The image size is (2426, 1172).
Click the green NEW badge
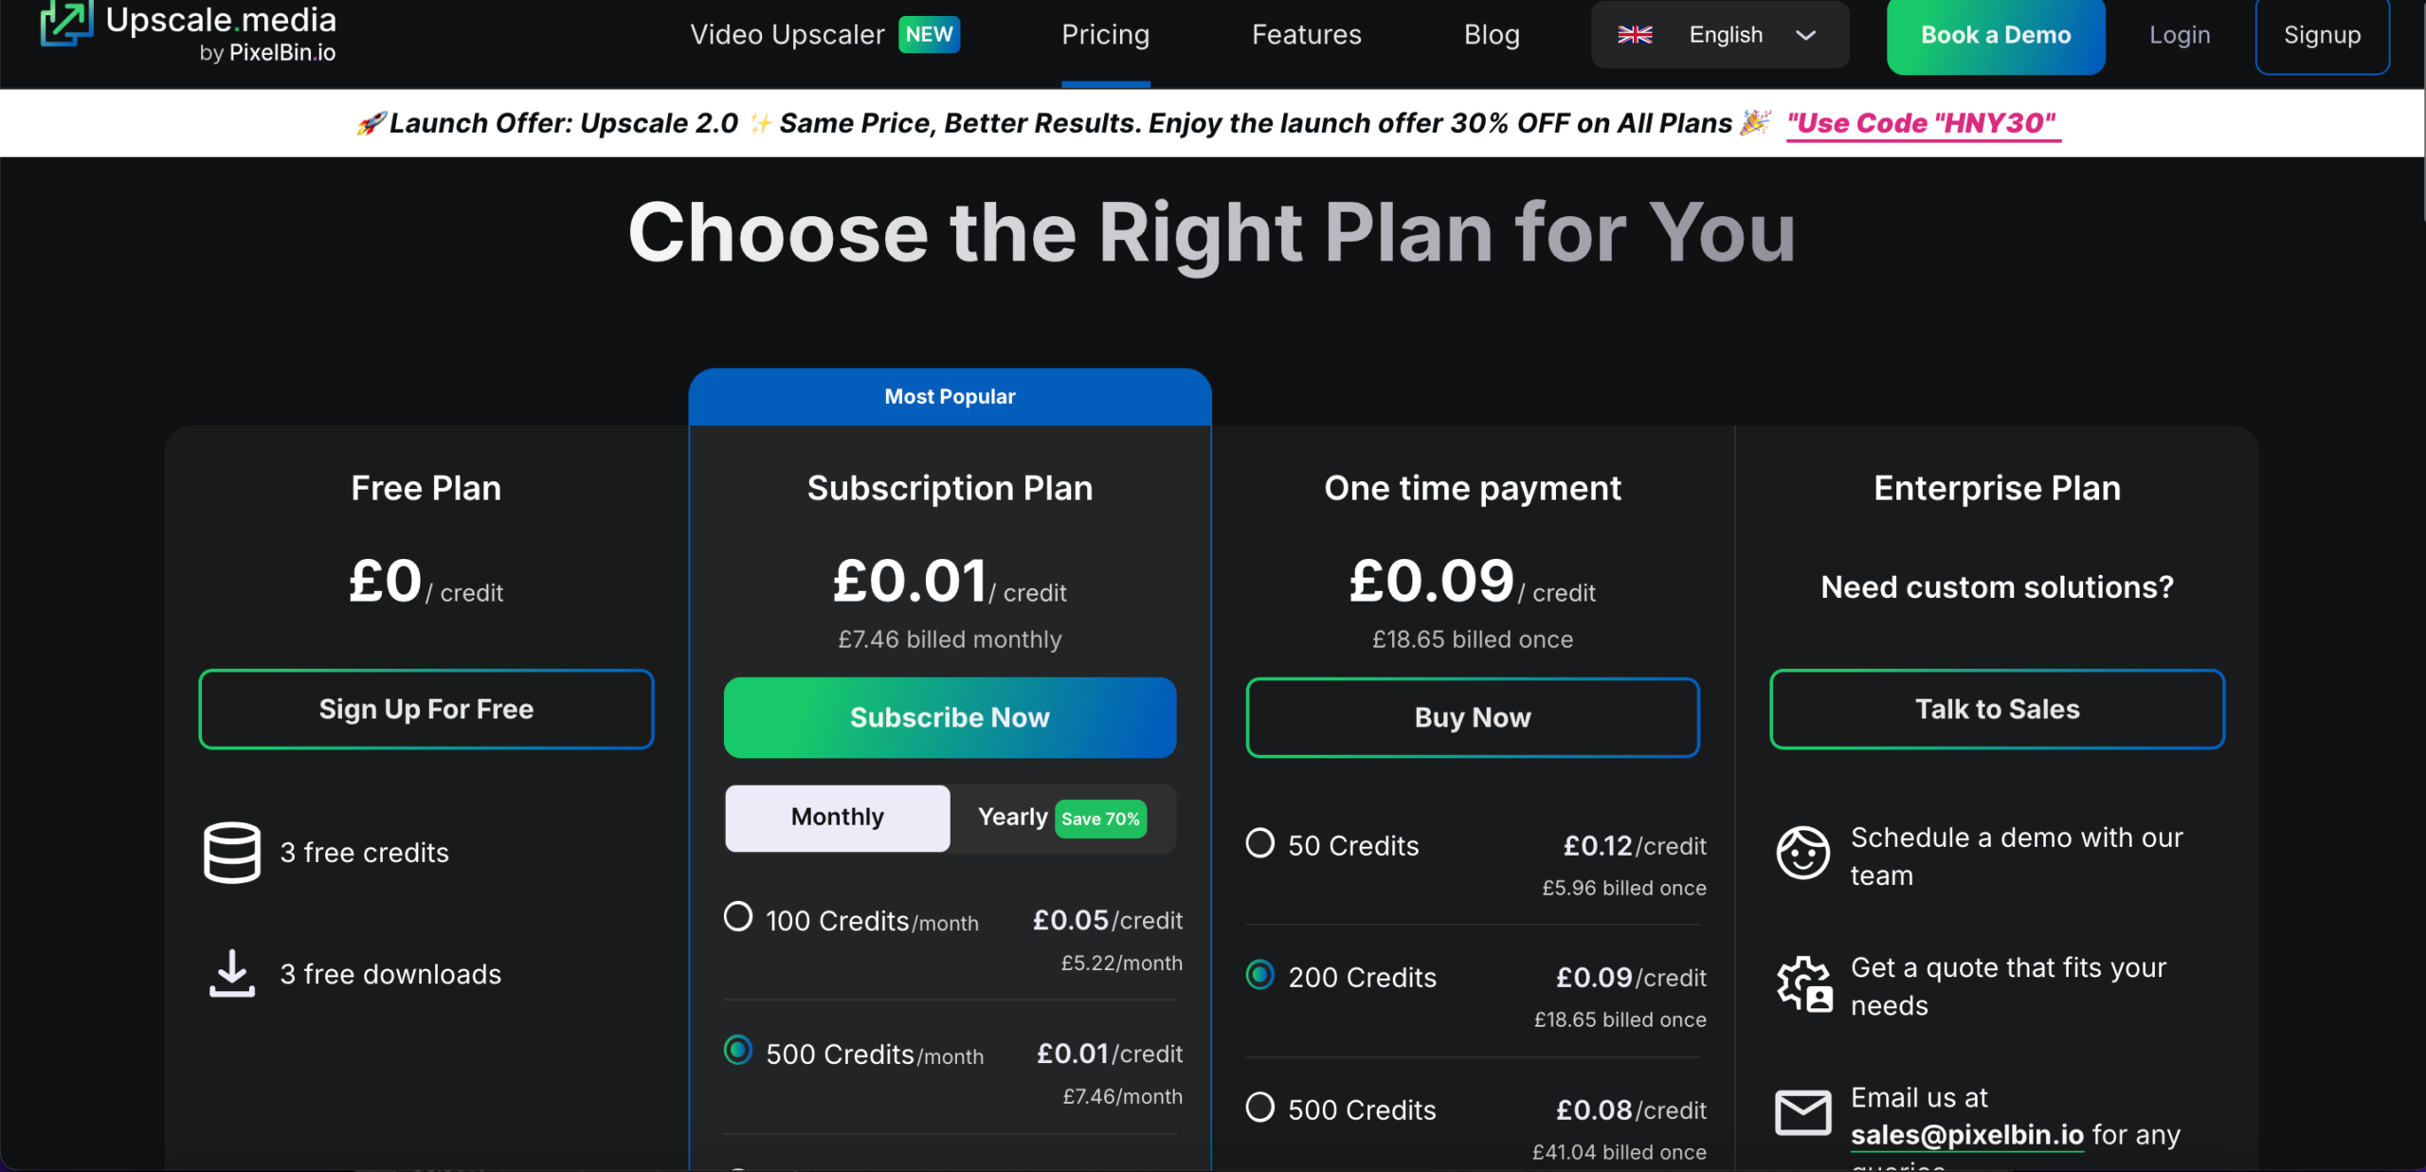coord(929,35)
